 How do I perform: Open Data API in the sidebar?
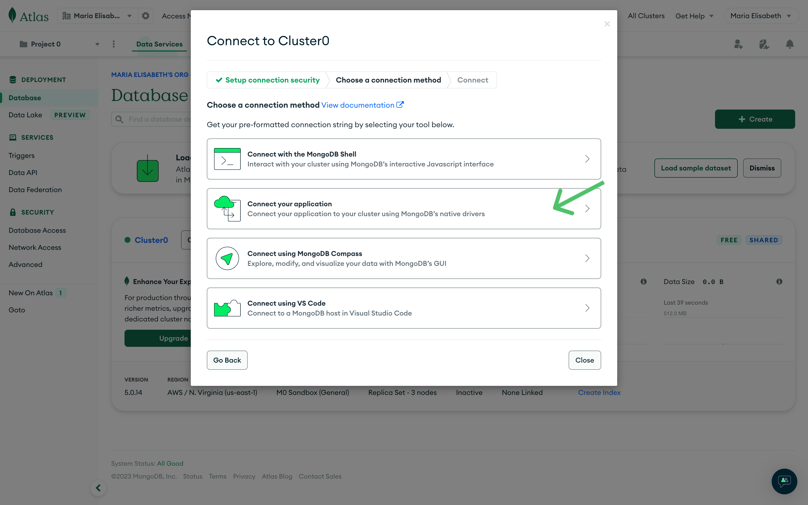(23, 173)
